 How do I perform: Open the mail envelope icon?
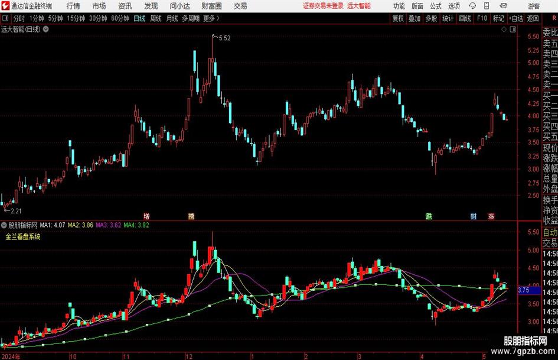click(503, 6)
